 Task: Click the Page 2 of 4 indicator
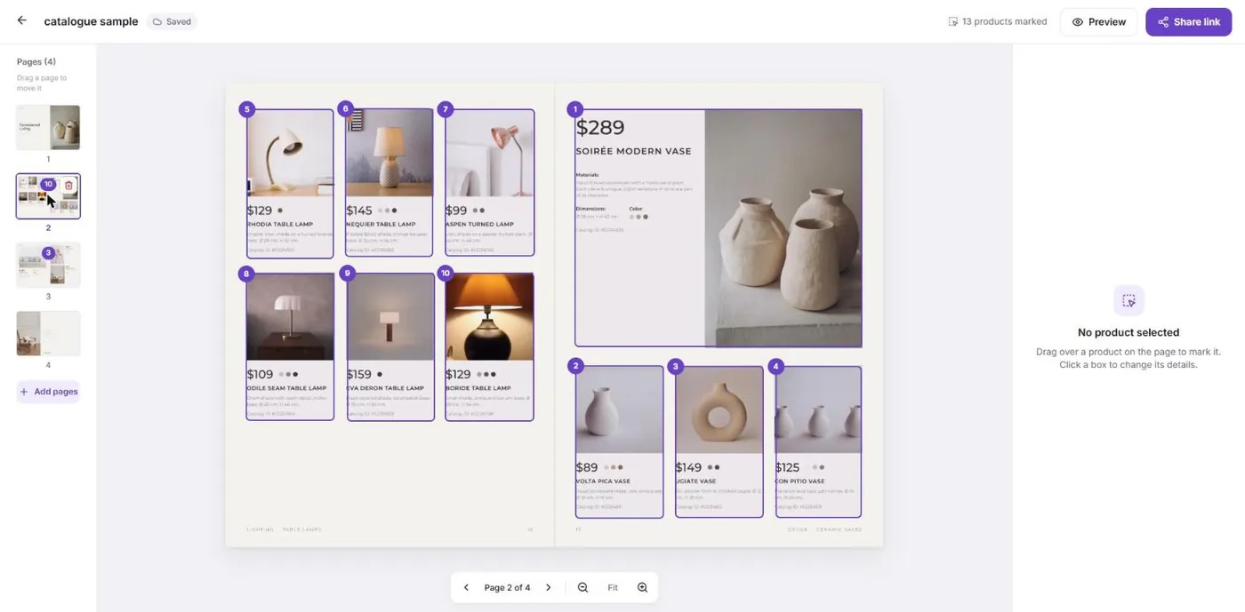point(507,588)
